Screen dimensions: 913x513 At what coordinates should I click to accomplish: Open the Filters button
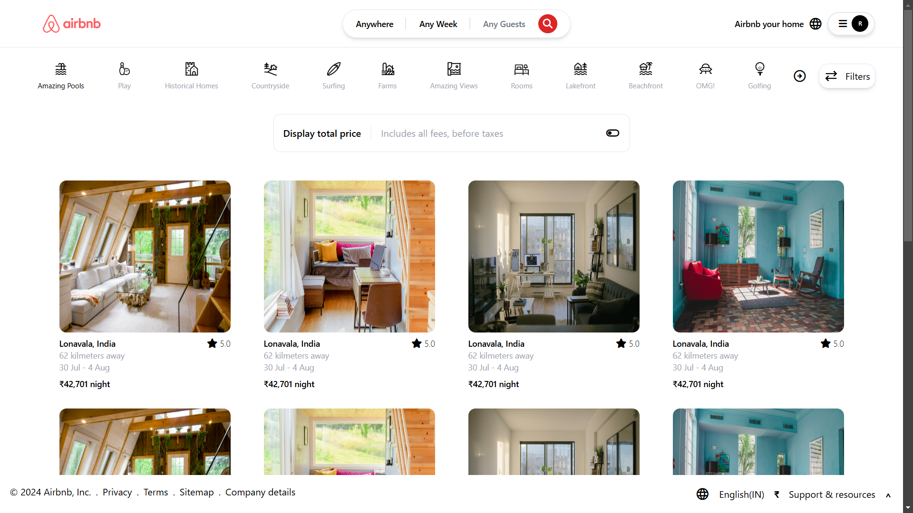[847, 76]
